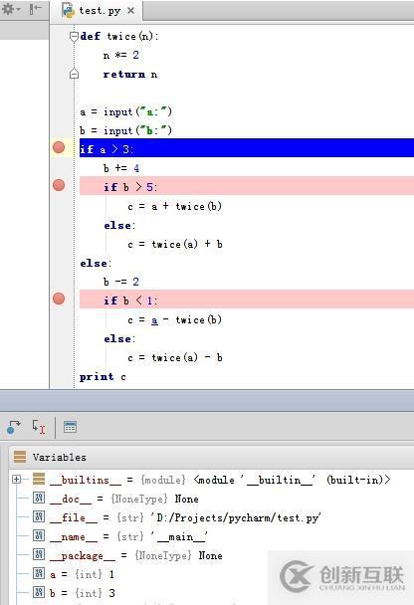Click the code line 'c = twice(a) - b'
The width and height of the screenshot is (414, 605).
[175, 357]
